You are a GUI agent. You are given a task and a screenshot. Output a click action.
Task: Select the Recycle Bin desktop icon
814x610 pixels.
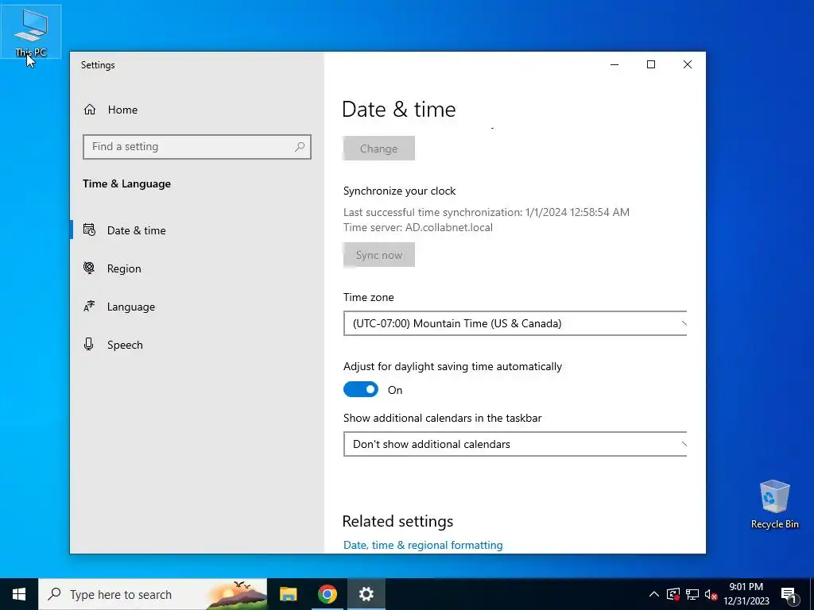click(x=774, y=504)
